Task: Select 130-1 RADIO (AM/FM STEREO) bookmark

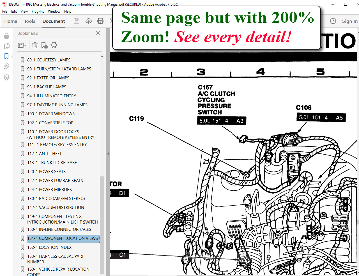Action: (56, 199)
